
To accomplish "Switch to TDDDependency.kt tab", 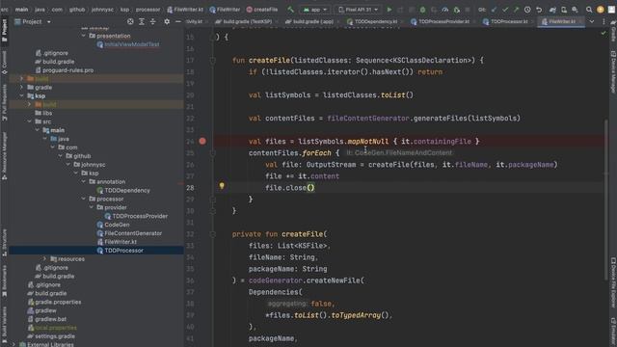I will pyautogui.click(x=374, y=21).
